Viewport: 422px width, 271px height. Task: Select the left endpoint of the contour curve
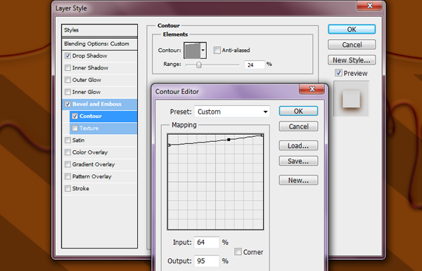pyautogui.click(x=169, y=145)
